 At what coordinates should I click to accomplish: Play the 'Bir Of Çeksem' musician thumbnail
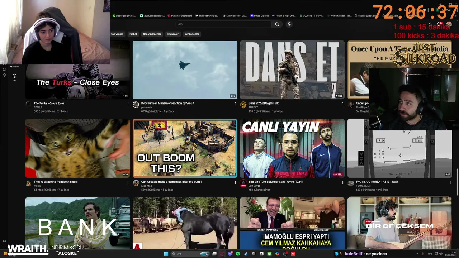(x=400, y=223)
